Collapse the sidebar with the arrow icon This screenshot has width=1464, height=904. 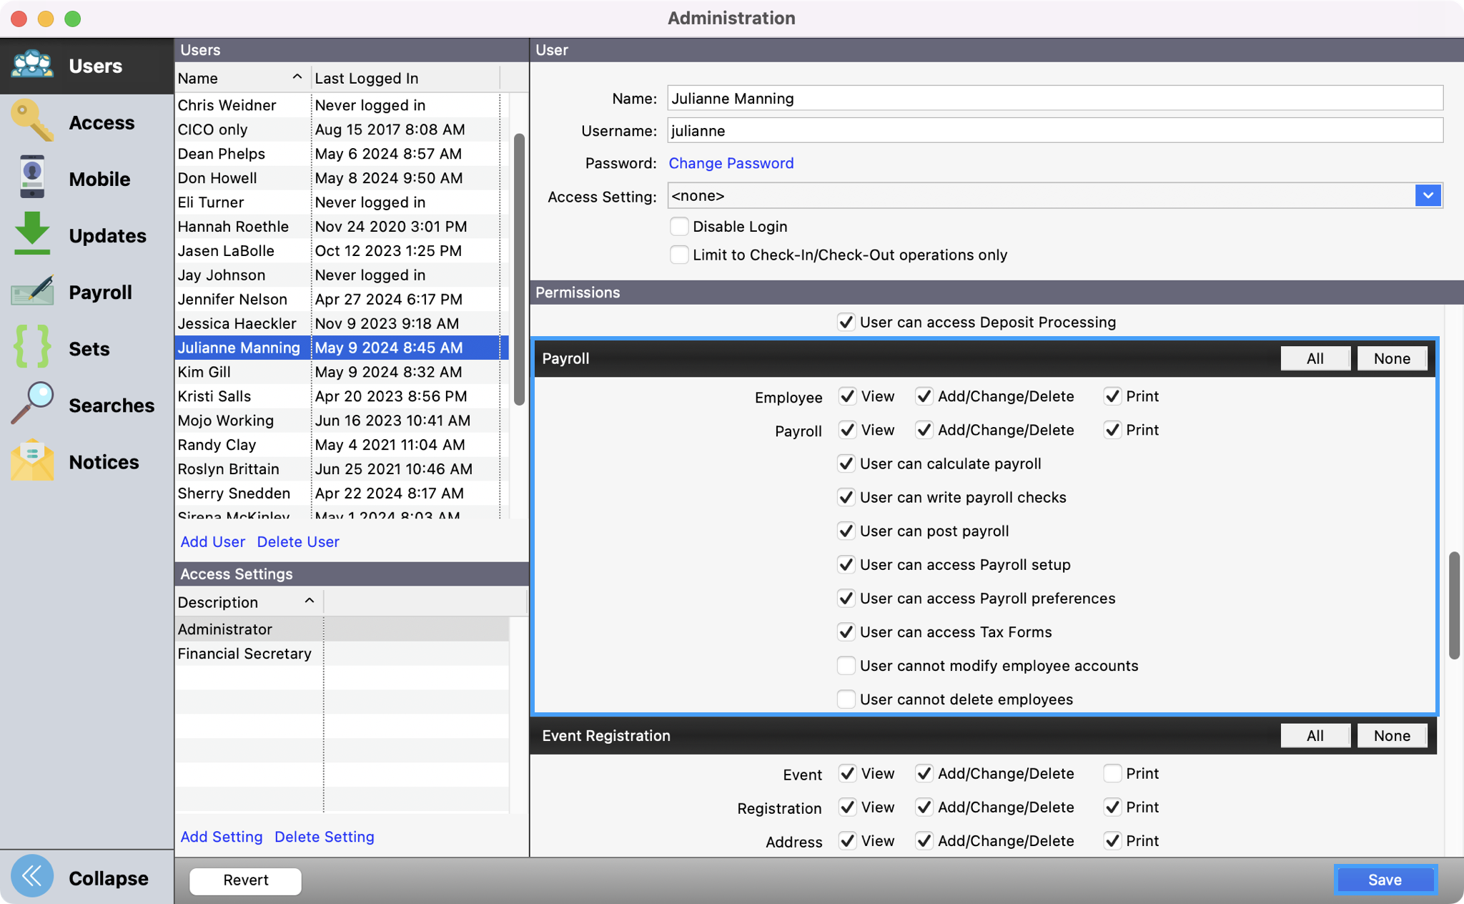point(32,877)
